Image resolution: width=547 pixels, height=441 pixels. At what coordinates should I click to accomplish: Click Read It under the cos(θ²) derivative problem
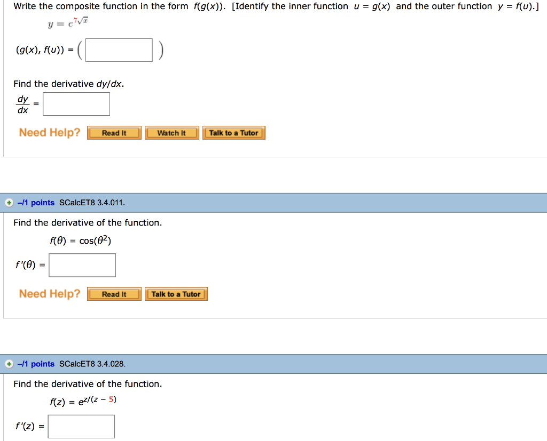pos(114,293)
